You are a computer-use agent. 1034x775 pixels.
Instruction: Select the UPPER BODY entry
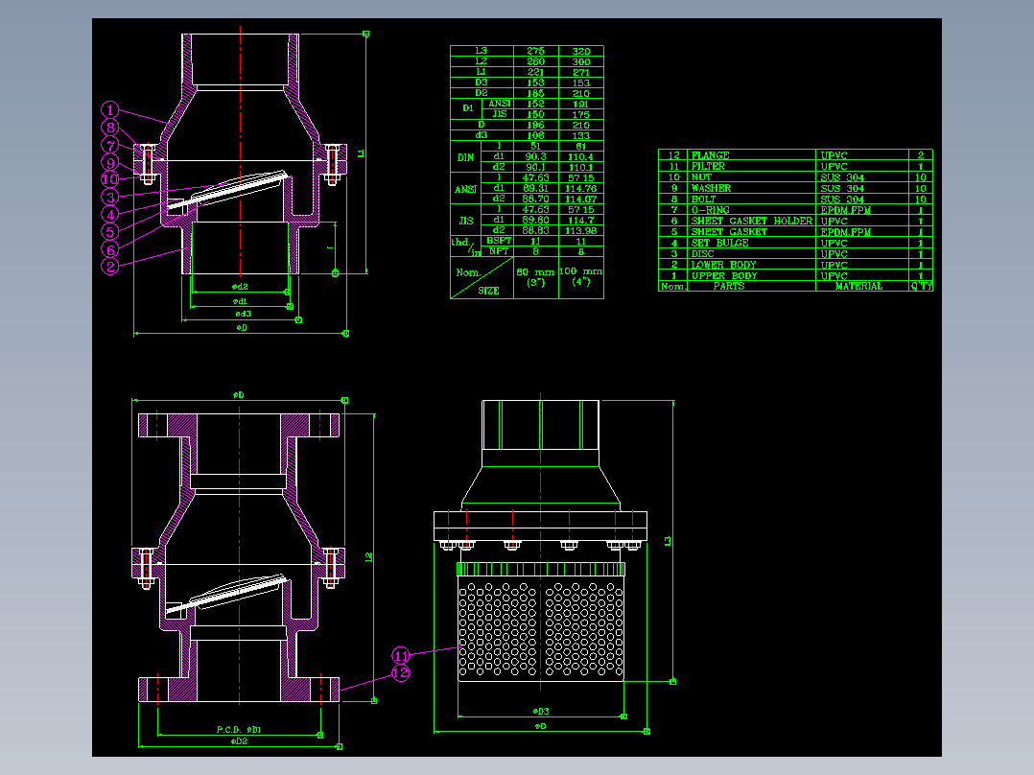[x=724, y=275]
